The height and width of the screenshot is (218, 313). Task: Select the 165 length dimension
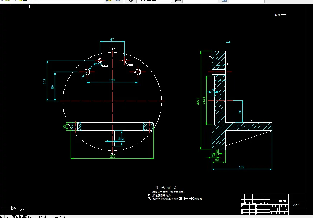[x=241, y=167]
